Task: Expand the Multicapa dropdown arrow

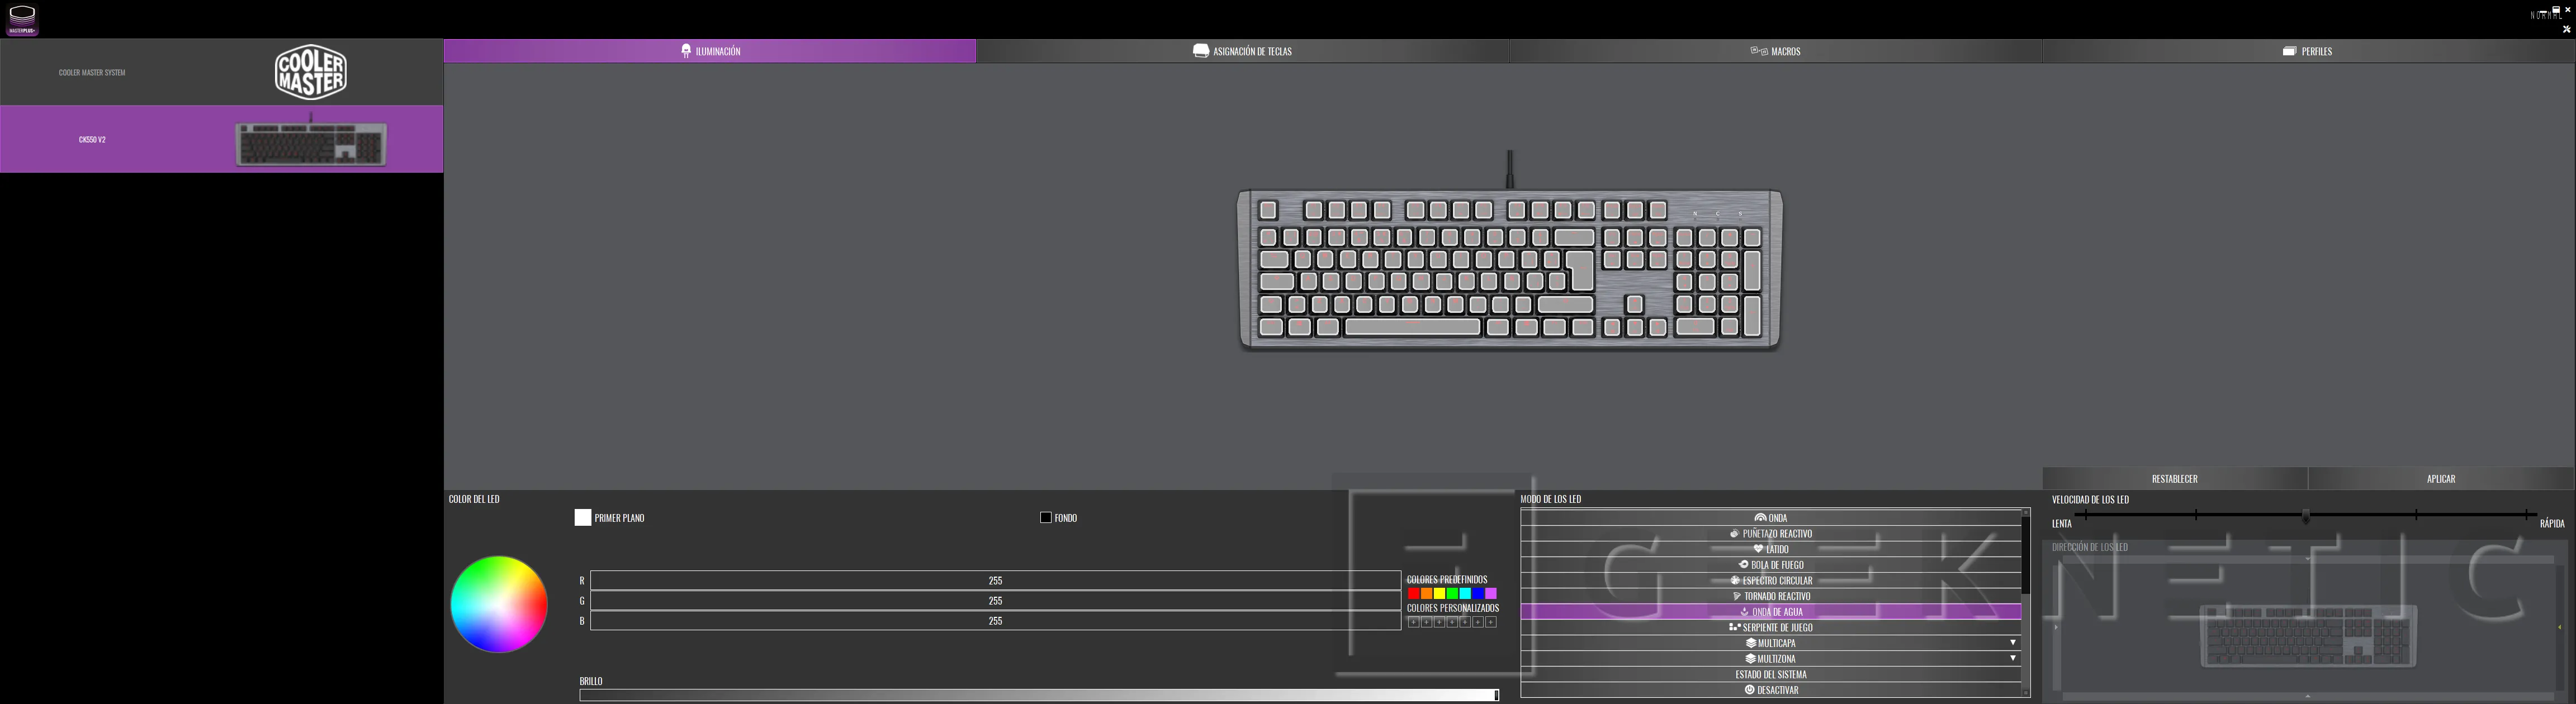Action: [x=2013, y=643]
